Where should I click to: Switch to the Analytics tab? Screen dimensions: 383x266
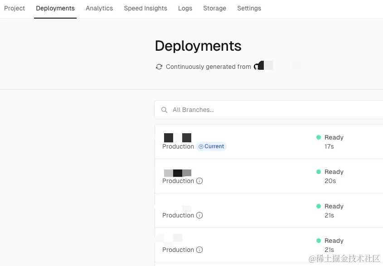point(99,8)
